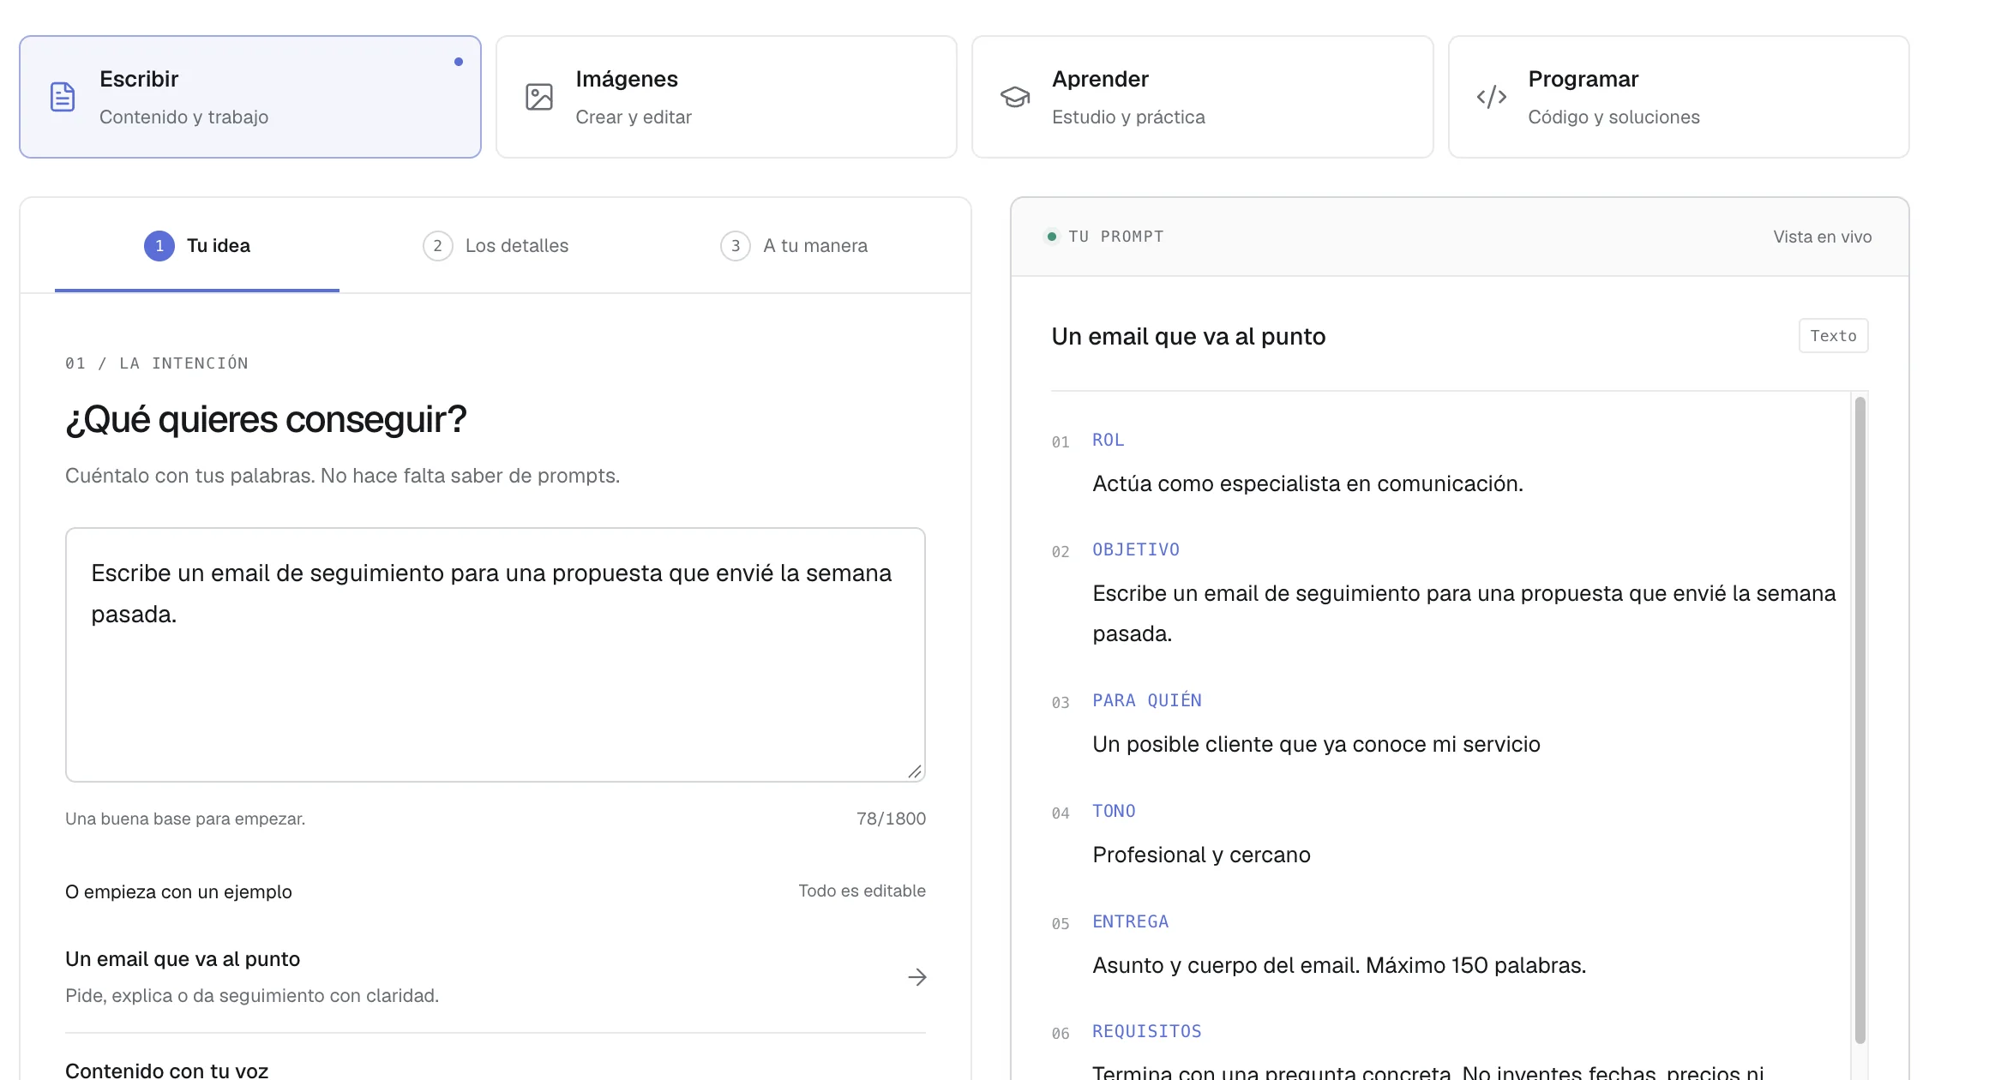Click 'Asunto y cuerpo del email' line
The height and width of the screenshot is (1080, 1989).
pyautogui.click(x=1339, y=965)
